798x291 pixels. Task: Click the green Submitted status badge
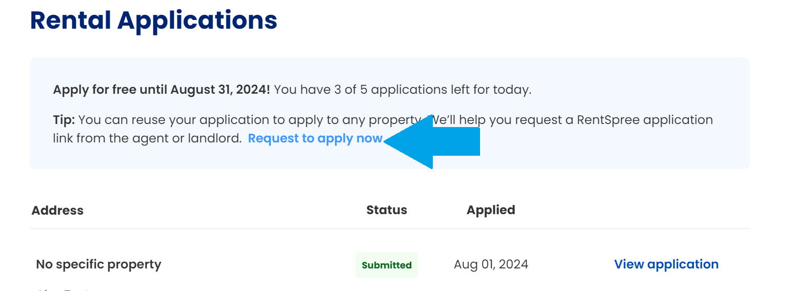pos(387,265)
